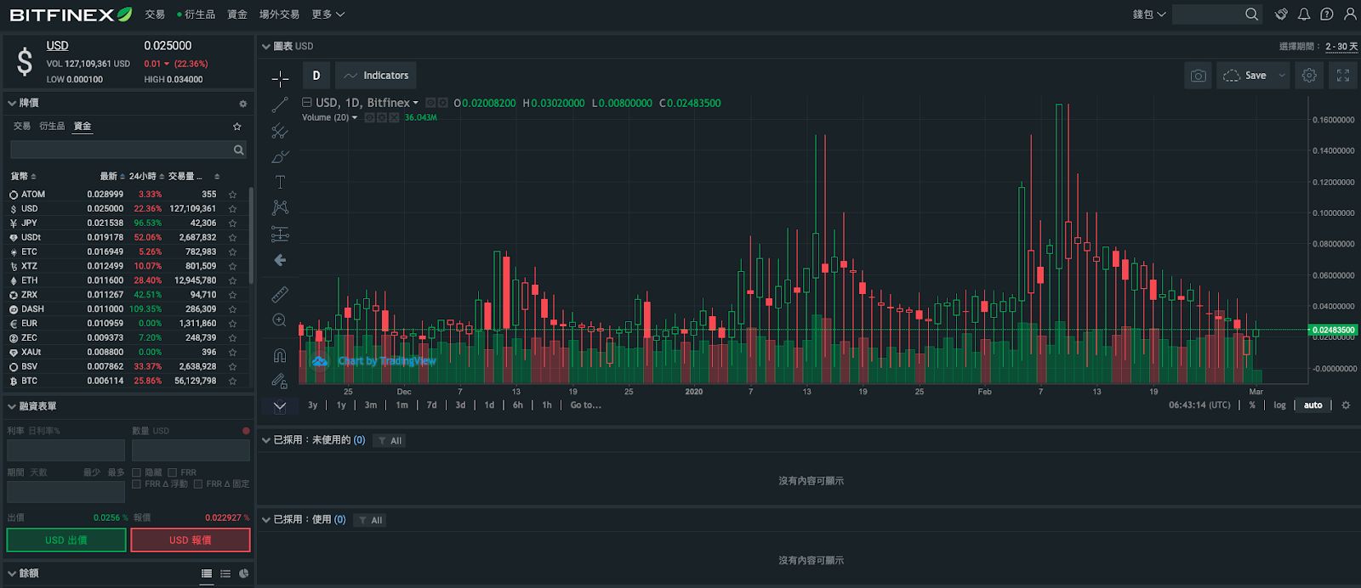Set chart range to 3m

tap(371, 405)
